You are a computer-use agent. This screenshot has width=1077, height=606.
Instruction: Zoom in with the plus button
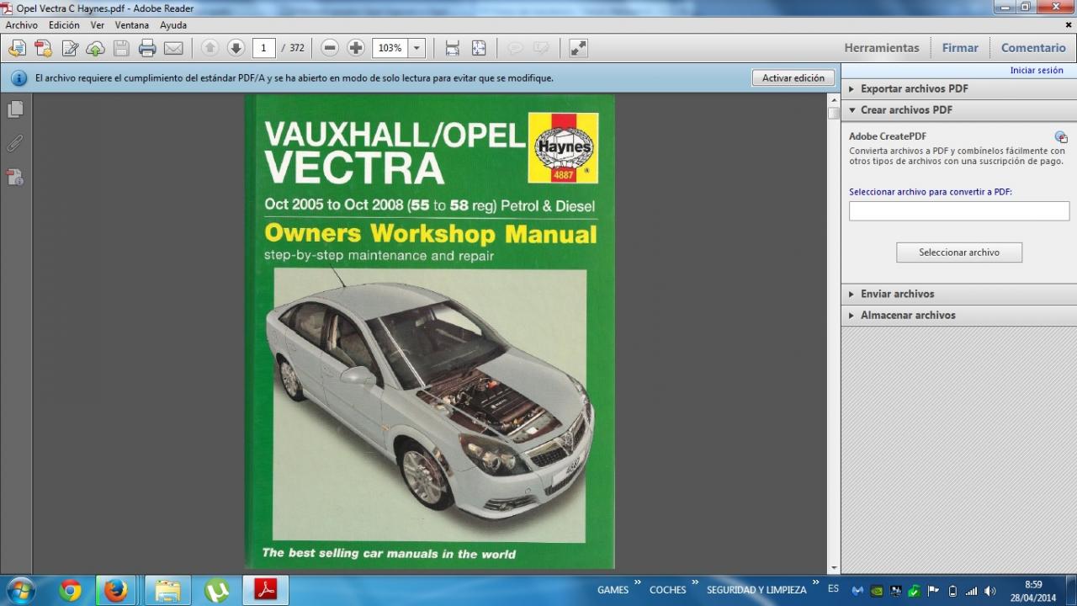pos(356,48)
